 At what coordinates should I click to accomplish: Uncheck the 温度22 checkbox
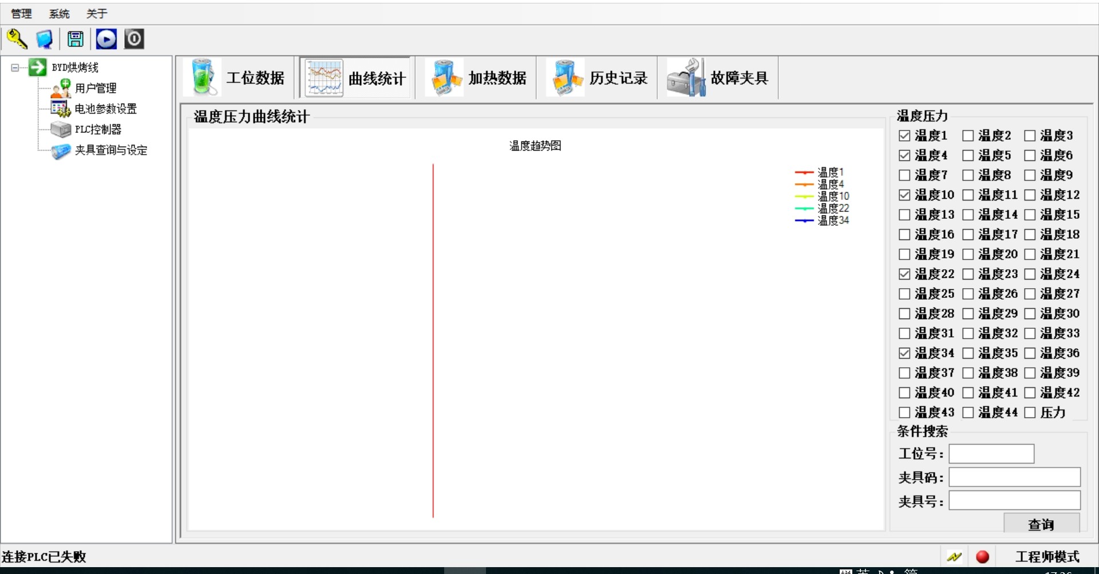(904, 274)
